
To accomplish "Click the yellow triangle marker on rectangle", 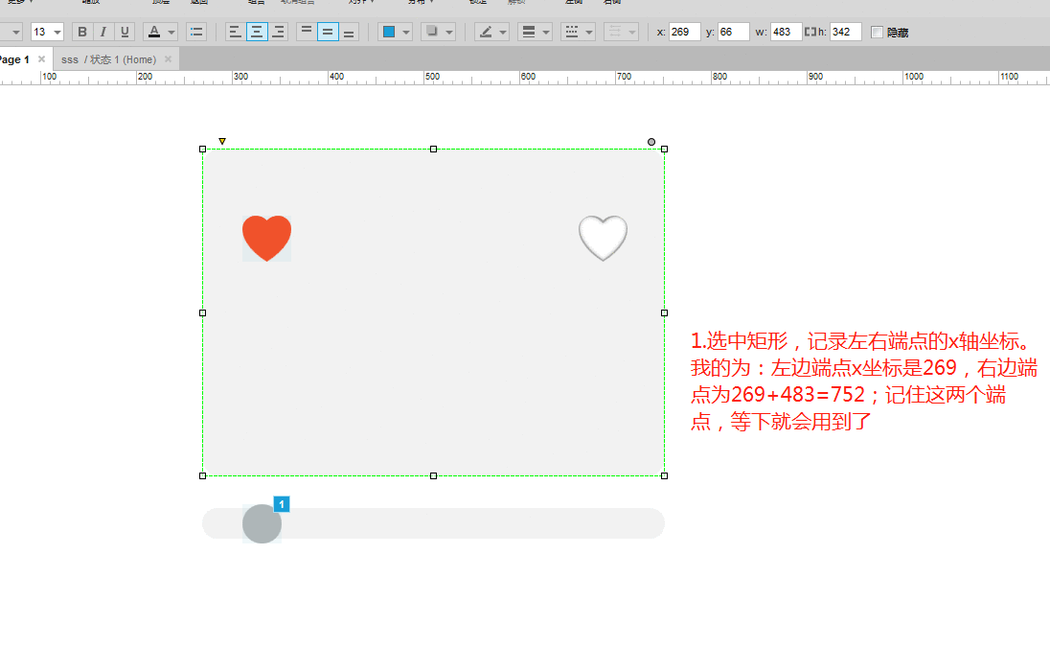I will pos(222,141).
